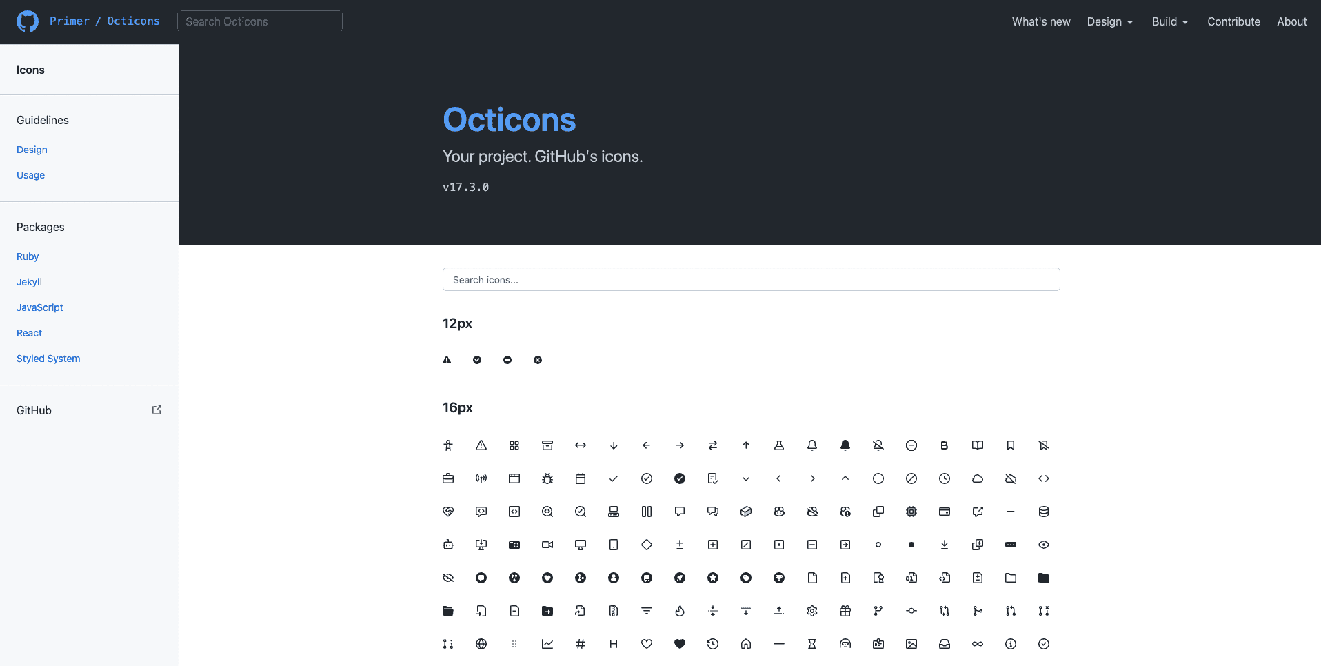Screen dimensions: 1321x666
Task: Click the archive box icon
Action: 547,445
